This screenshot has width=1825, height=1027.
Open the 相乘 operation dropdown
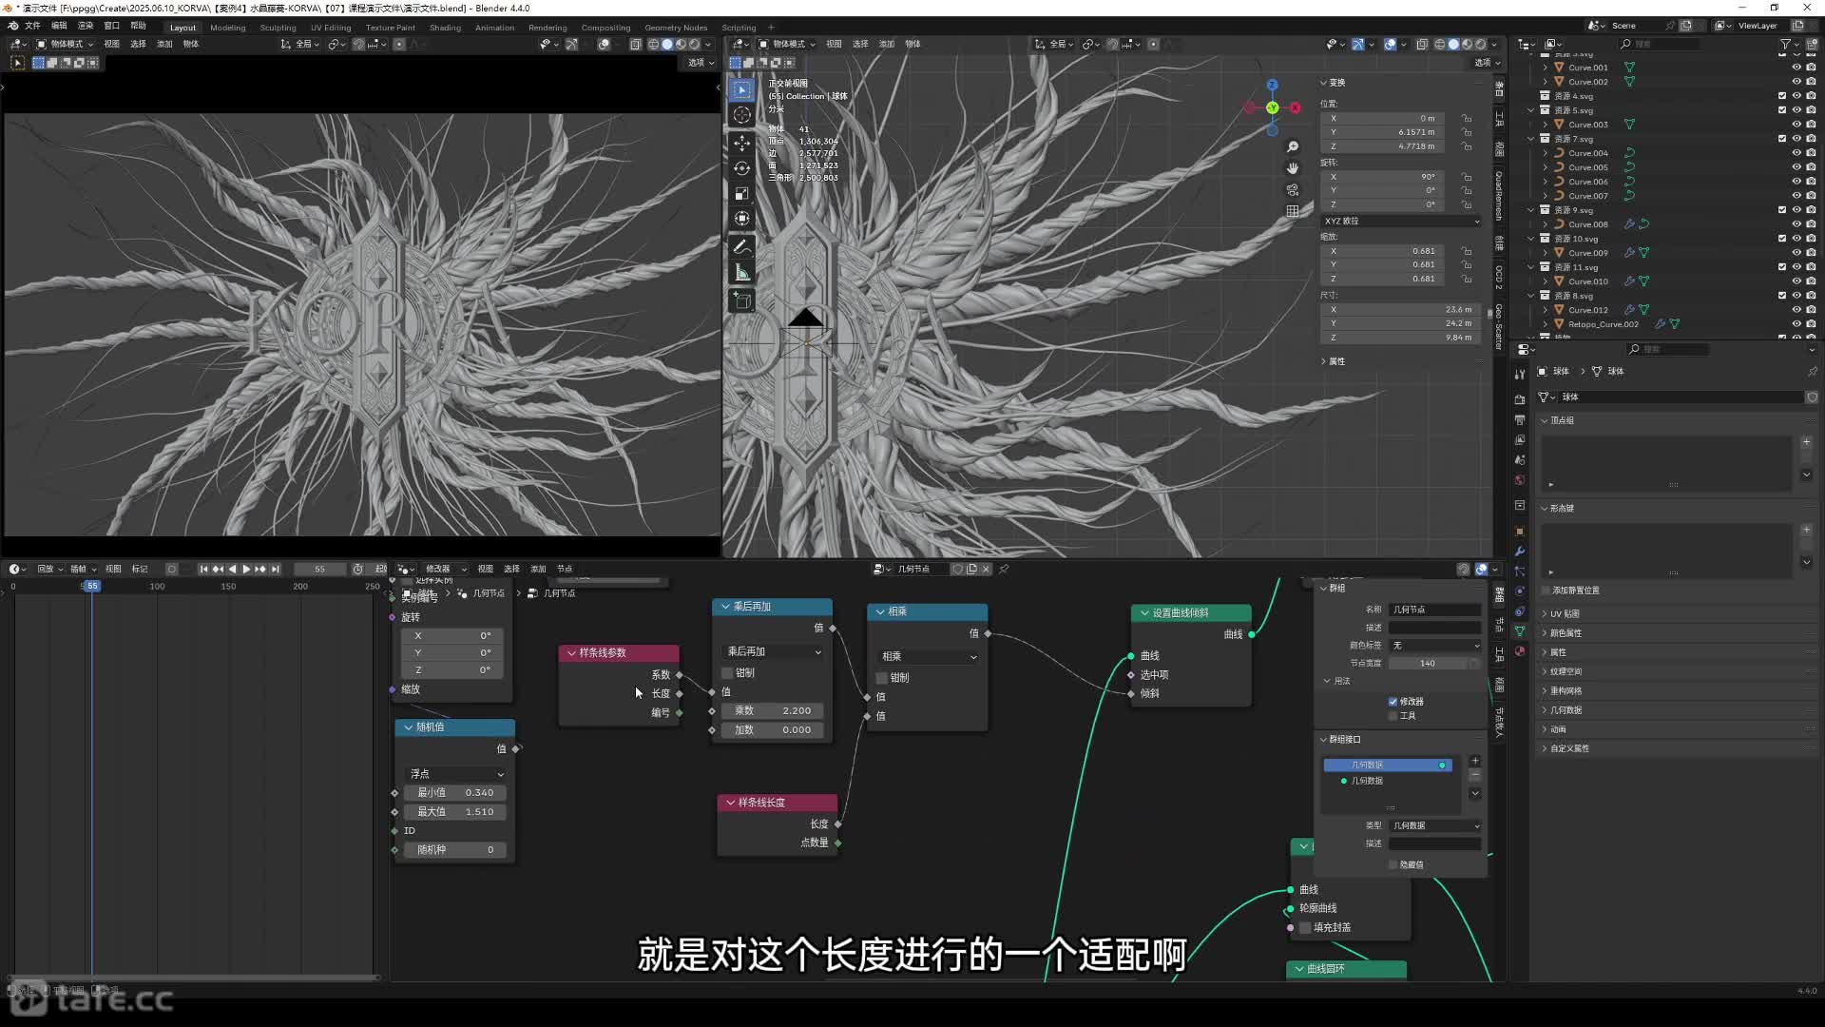click(x=928, y=656)
